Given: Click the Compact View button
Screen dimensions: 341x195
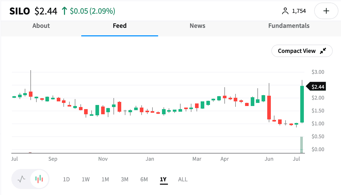Looking at the screenshot, I should point(302,51).
